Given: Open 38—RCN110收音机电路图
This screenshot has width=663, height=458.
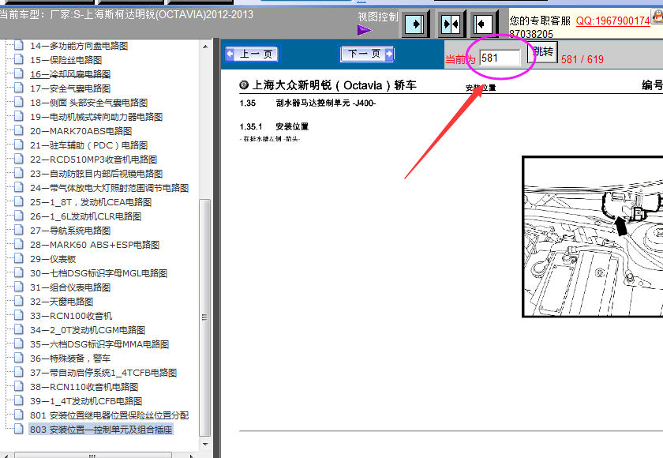Looking at the screenshot, I should pyautogui.click(x=84, y=387).
